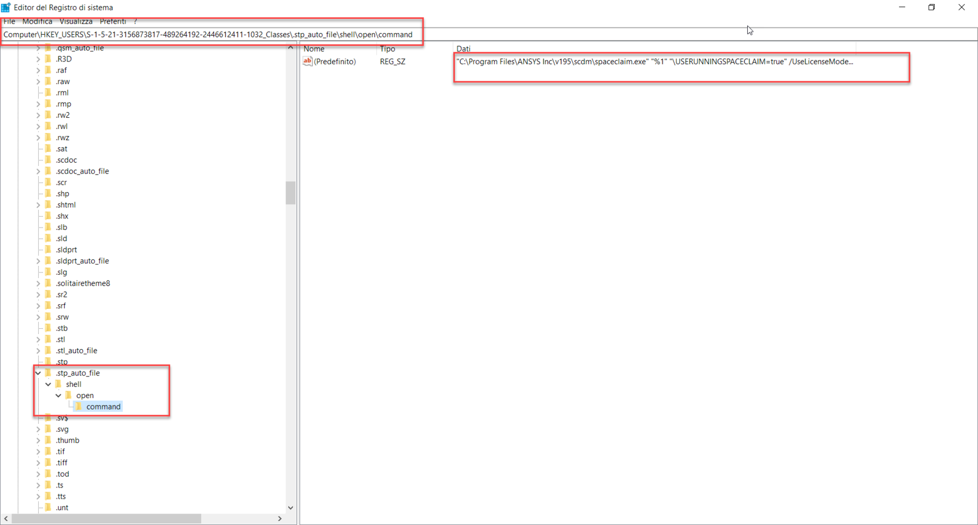This screenshot has height=525, width=978.
Task: Click the REG_SZ type cell
Action: (393, 61)
